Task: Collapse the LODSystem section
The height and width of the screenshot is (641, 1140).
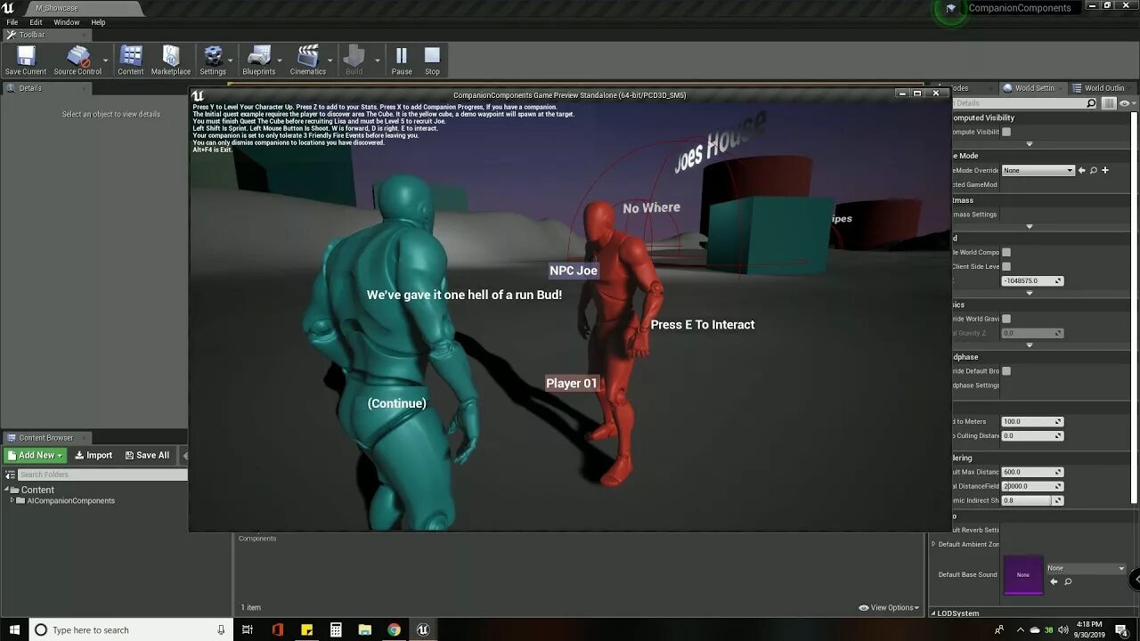Action: [x=933, y=613]
